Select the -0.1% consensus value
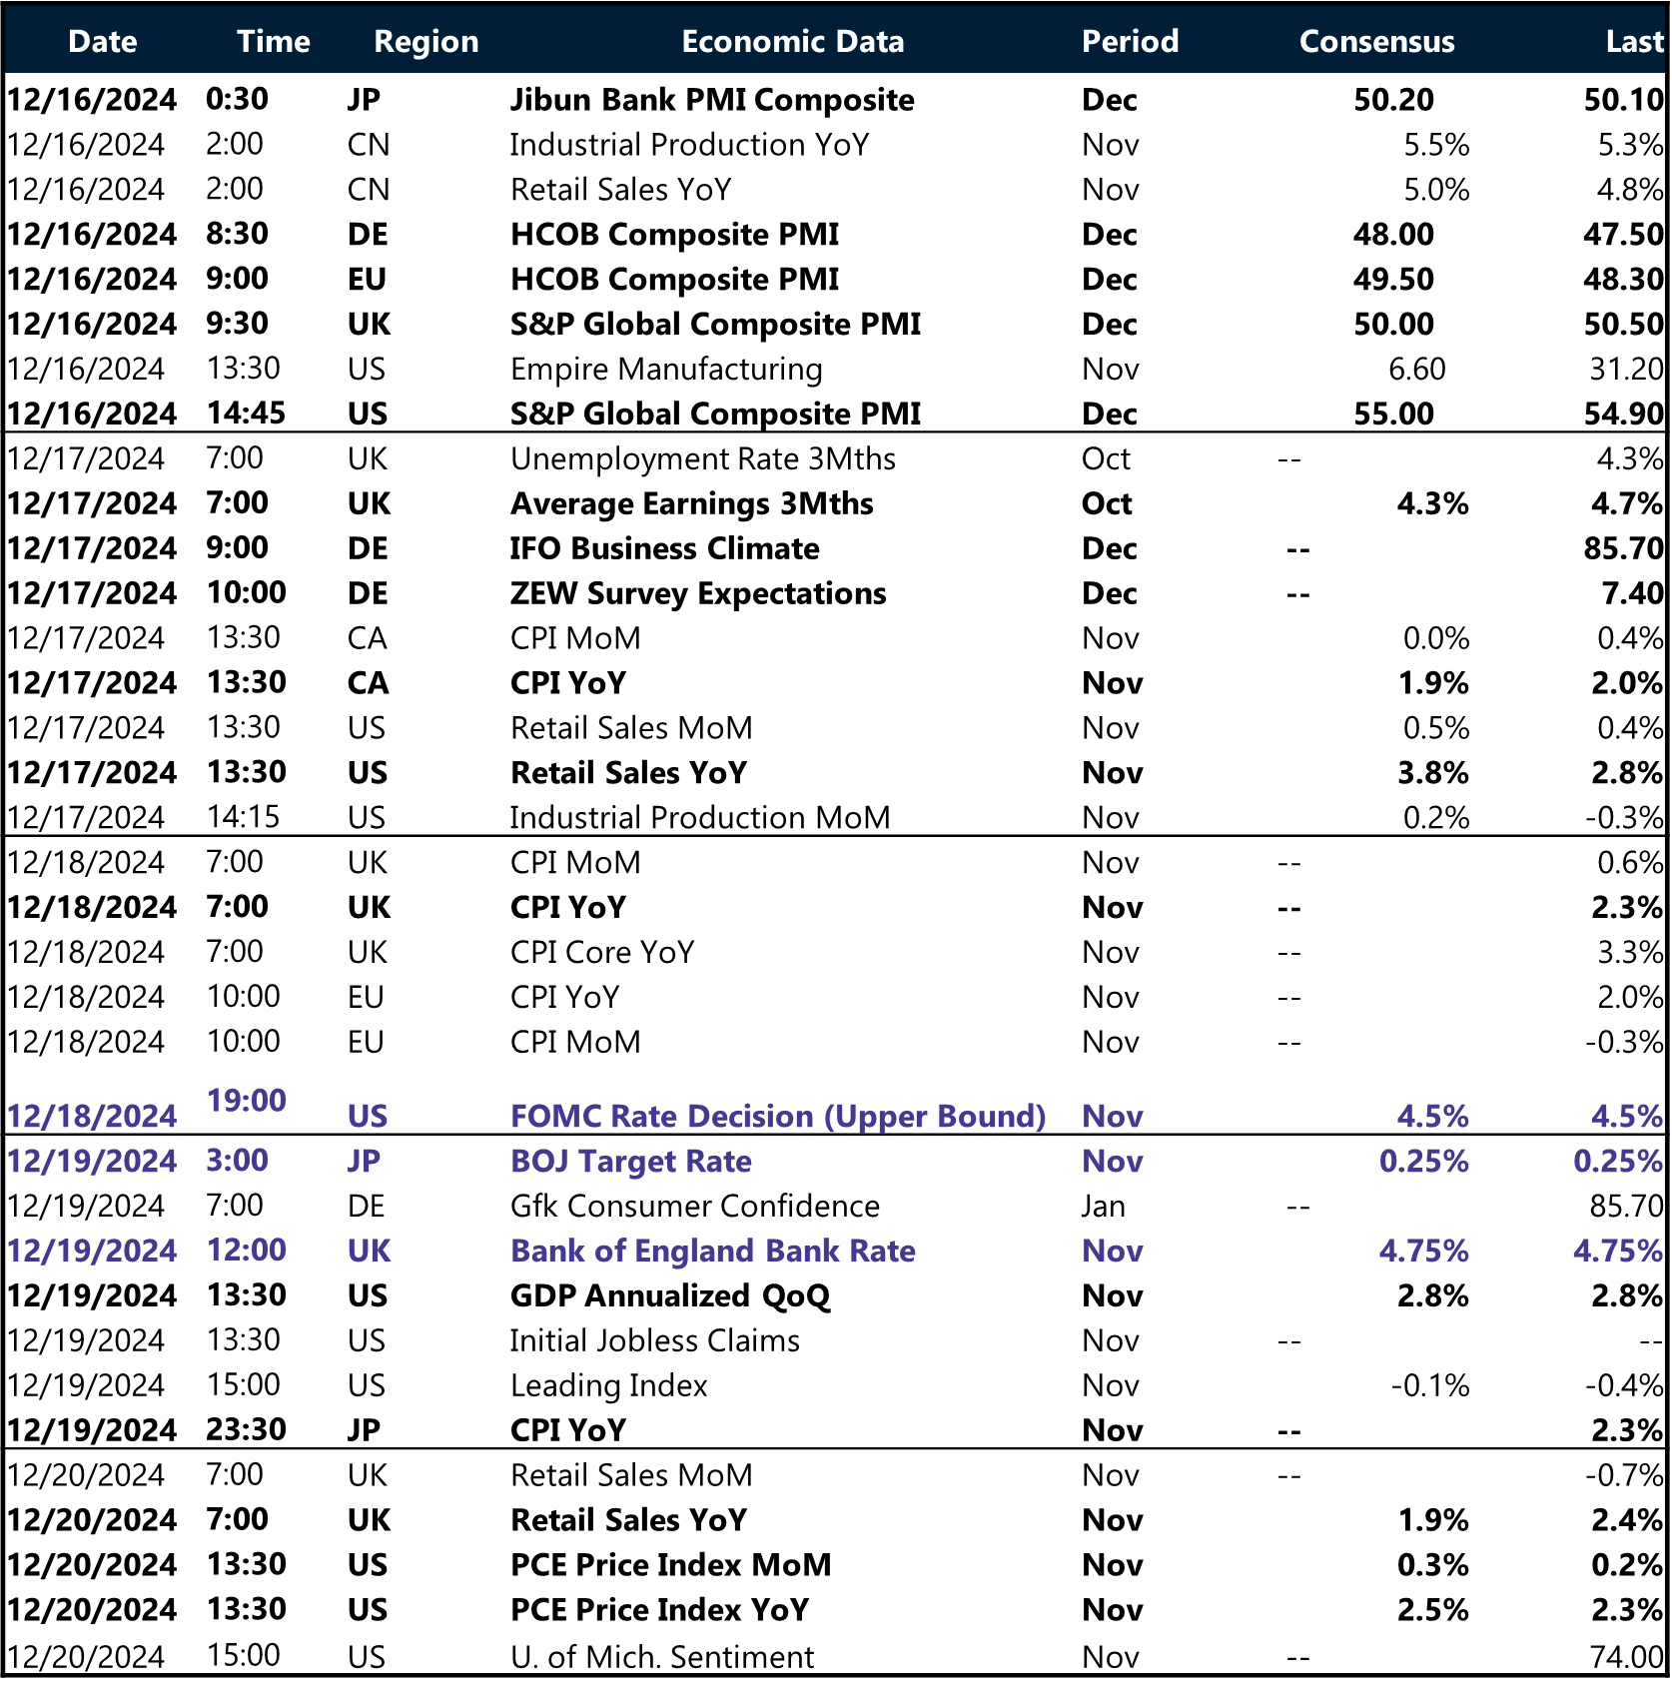 (x=1430, y=1386)
